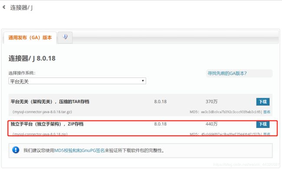The width and height of the screenshot is (282, 169).
Task: Follow the 寻找先前的GA版本? link
Action: [227, 73]
